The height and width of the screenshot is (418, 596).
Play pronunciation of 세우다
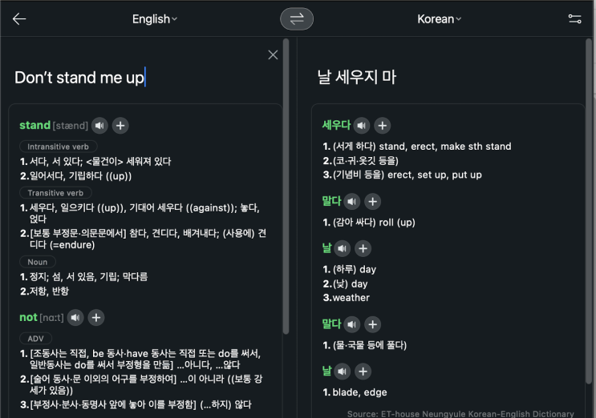[362, 125]
